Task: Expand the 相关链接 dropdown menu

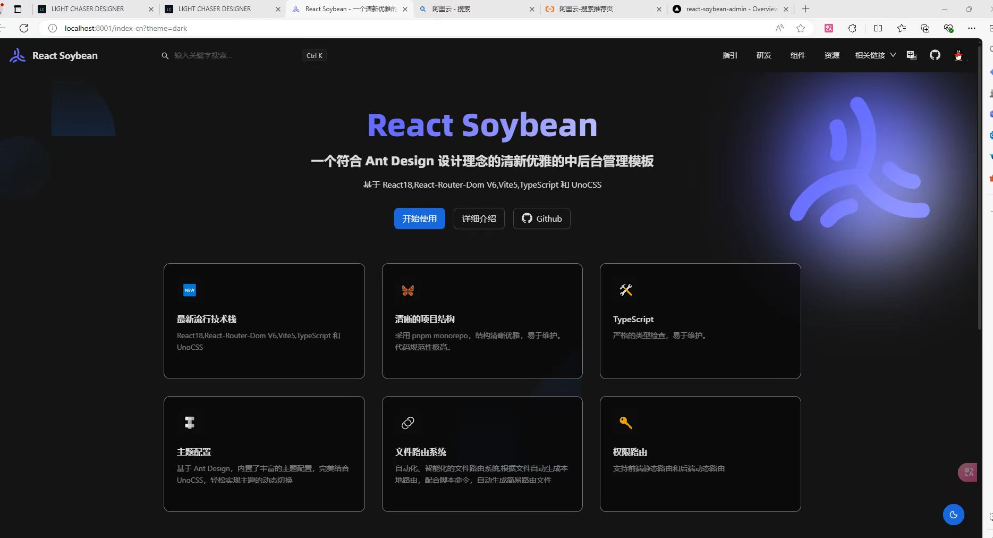Action: pos(875,55)
